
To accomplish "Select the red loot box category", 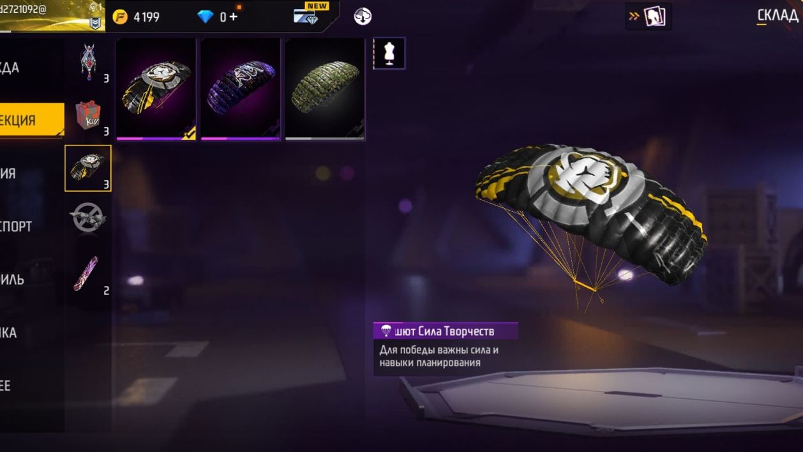I will tap(88, 116).
